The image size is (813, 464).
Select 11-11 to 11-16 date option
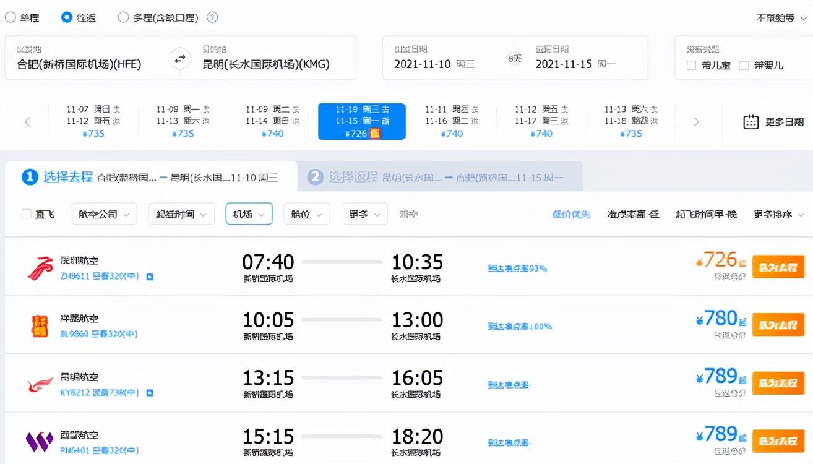pyautogui.click(x=452, y=121)
